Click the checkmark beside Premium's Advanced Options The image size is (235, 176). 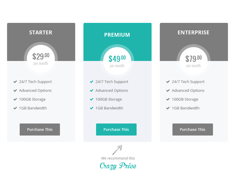pos(91,90)
